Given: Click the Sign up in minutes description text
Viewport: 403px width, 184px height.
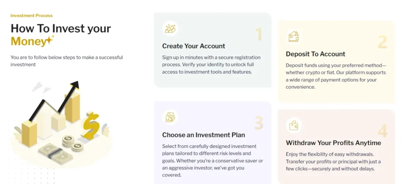Looking at the screenshot, I should click(x=211, y=65).
